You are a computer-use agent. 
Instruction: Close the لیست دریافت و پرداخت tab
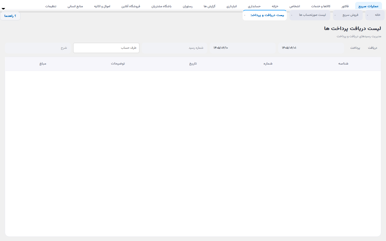[x=245, y=15]
